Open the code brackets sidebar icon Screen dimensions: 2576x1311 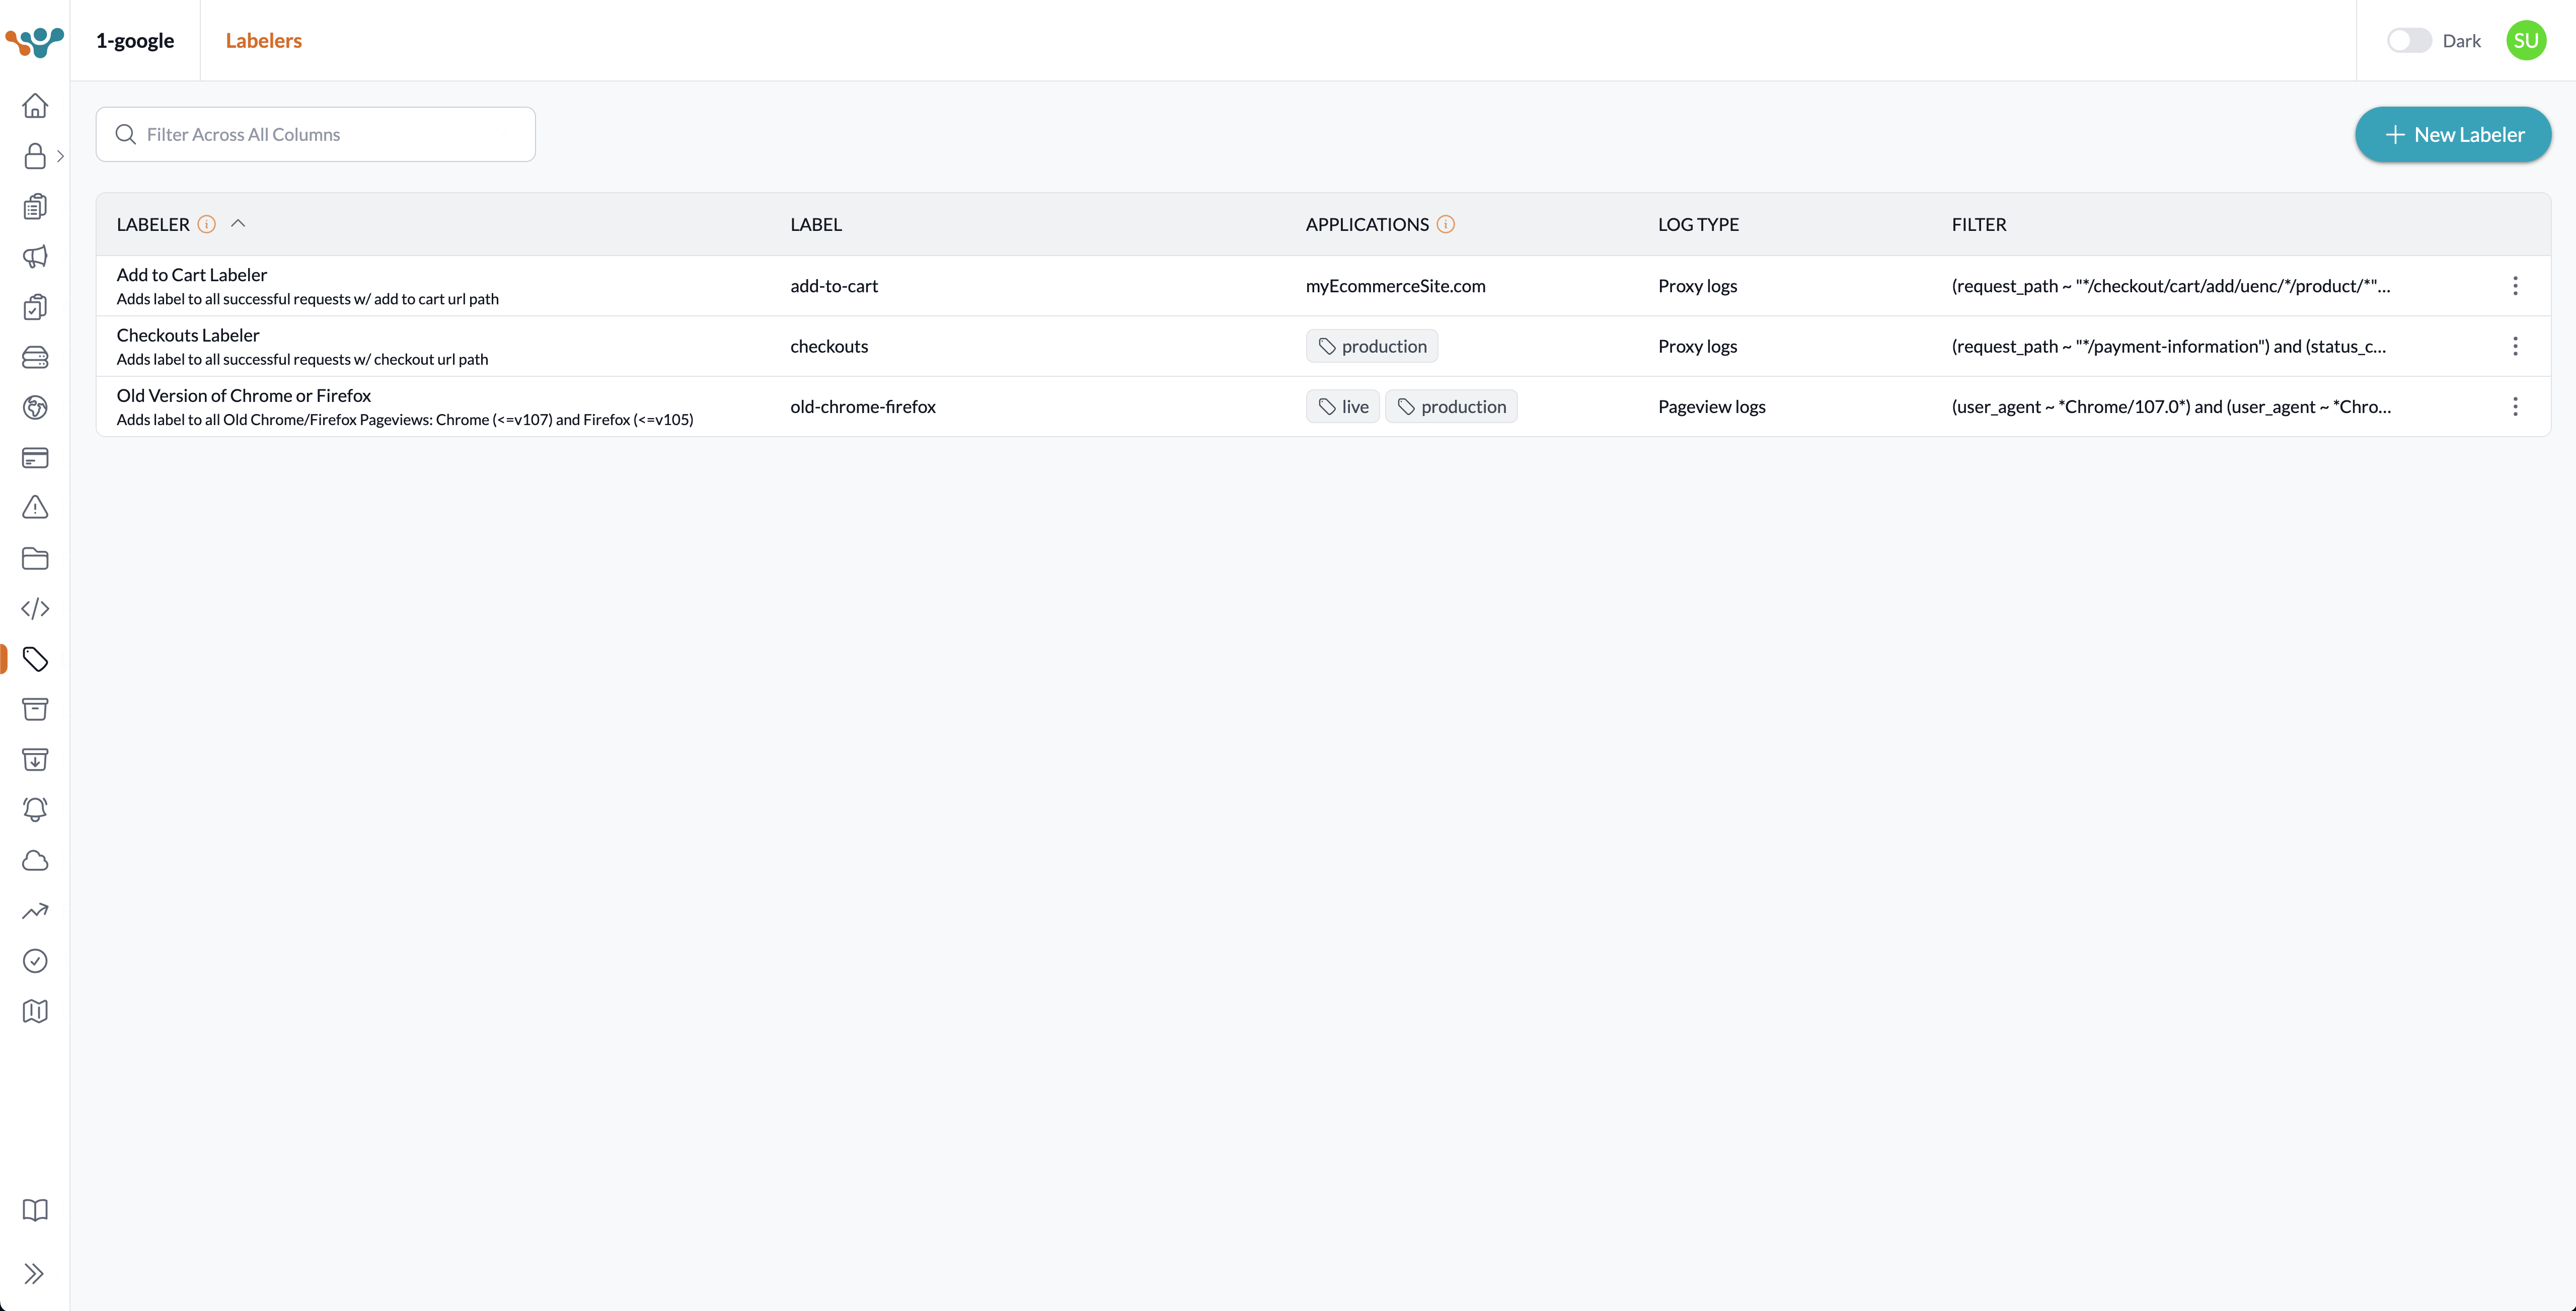pos(35,609)
